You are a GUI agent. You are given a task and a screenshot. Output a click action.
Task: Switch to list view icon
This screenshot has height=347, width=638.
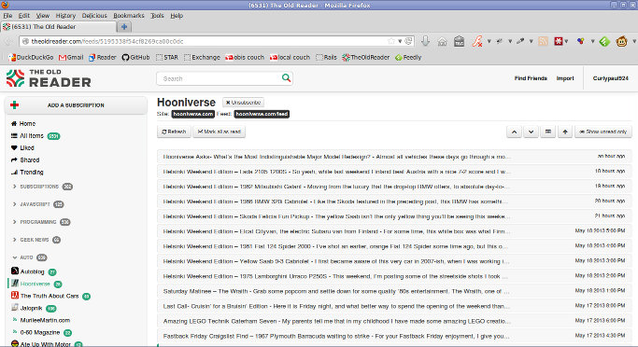pyautogui.click(x=548, y=132)
